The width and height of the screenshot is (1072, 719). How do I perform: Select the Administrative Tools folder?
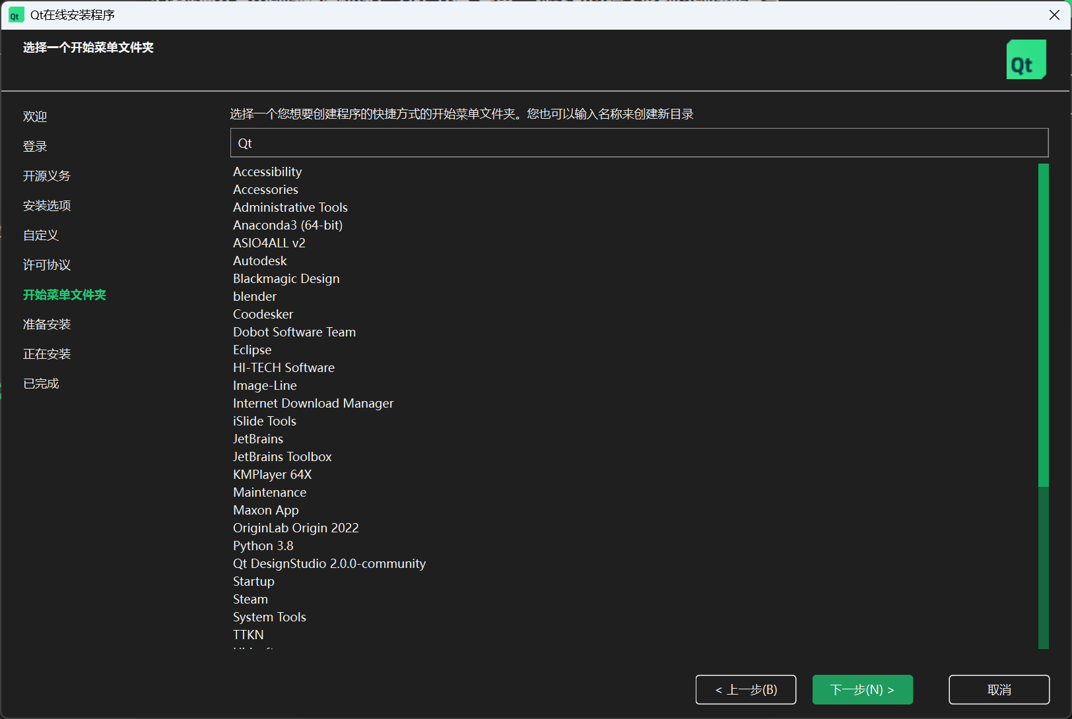coord(290,207)
